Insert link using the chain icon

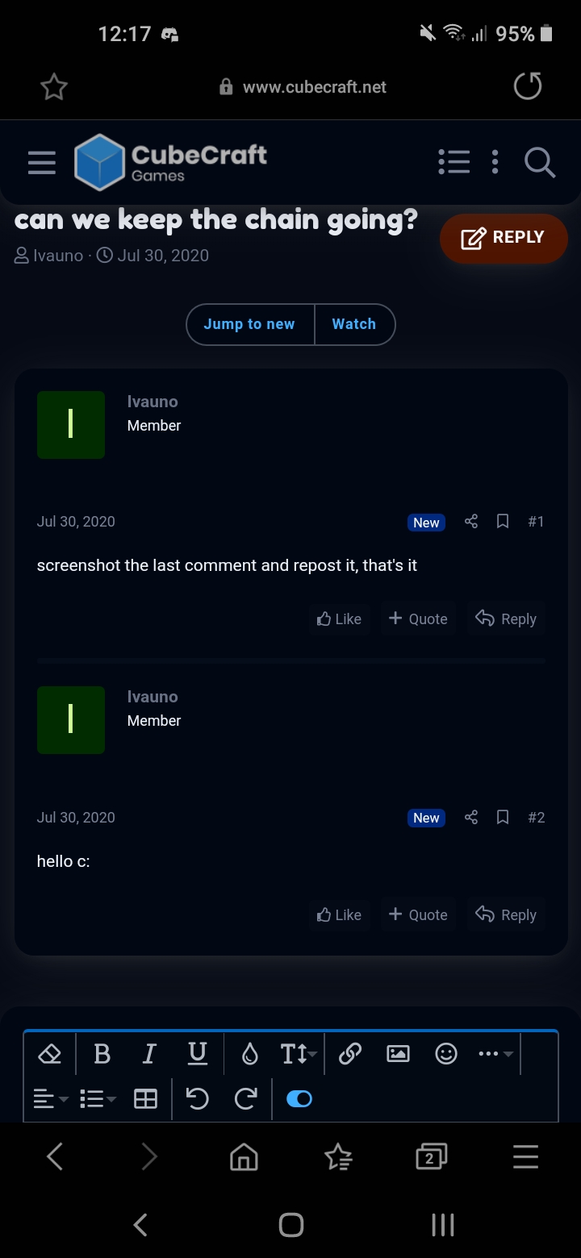349,1053
